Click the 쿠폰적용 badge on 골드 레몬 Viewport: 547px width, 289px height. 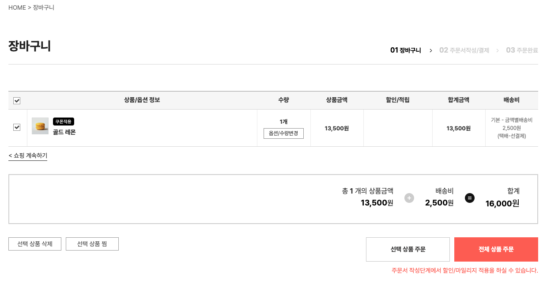coord(63,121)
